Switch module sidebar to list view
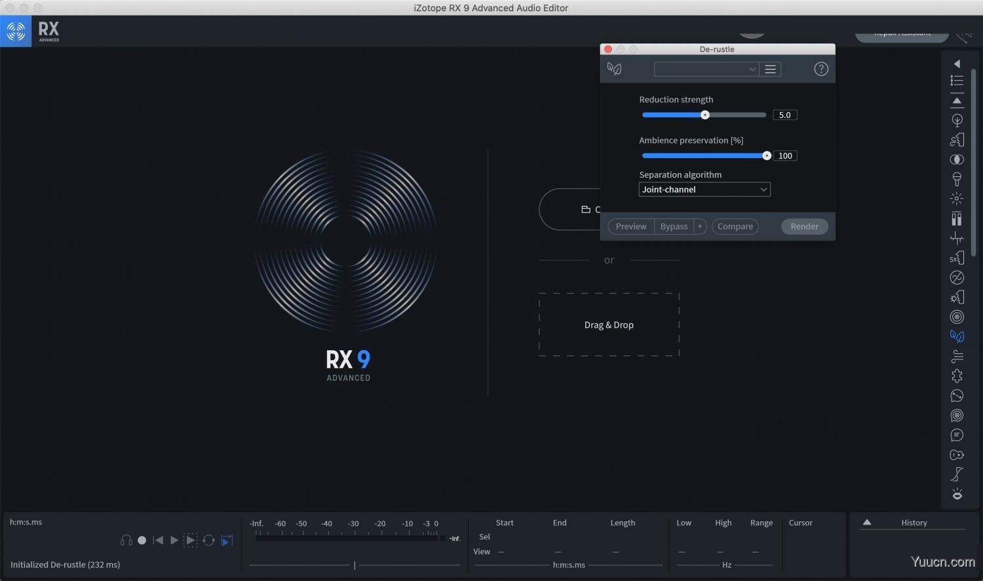This screenshot has height=581, width=983. 957,80
